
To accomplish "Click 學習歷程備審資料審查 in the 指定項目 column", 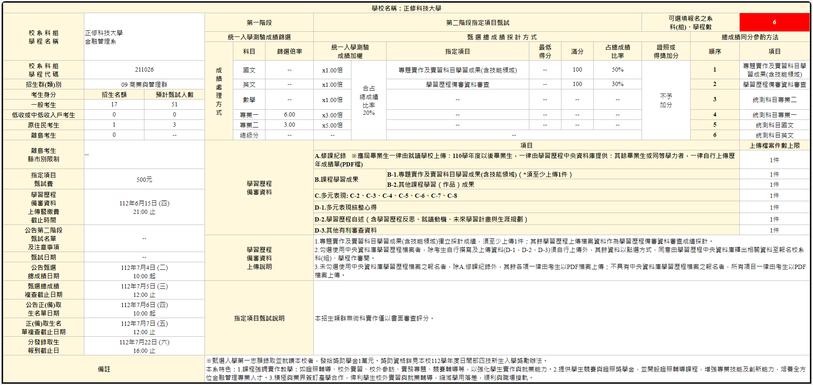I will [x=457, y=84].
